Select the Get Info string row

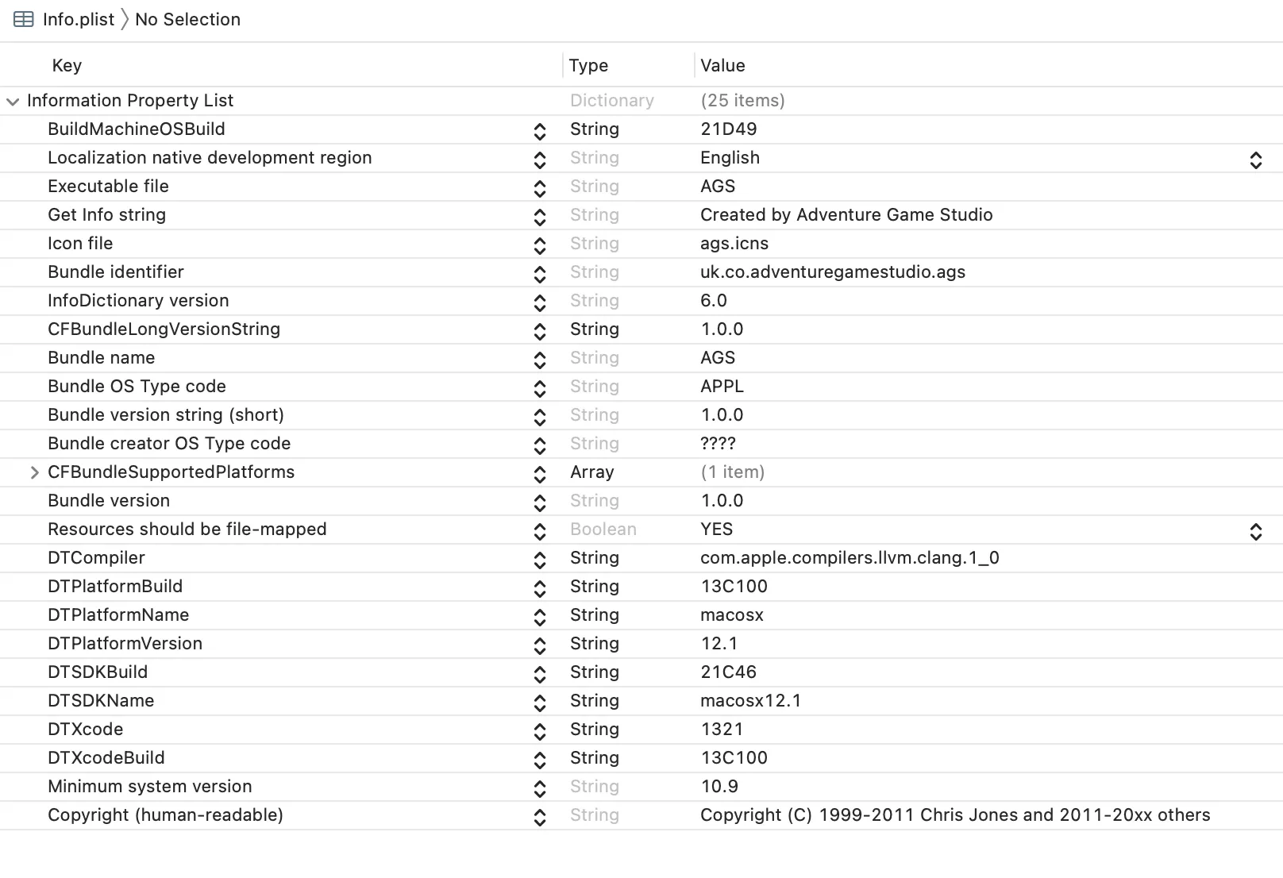[x=106, y=215]
